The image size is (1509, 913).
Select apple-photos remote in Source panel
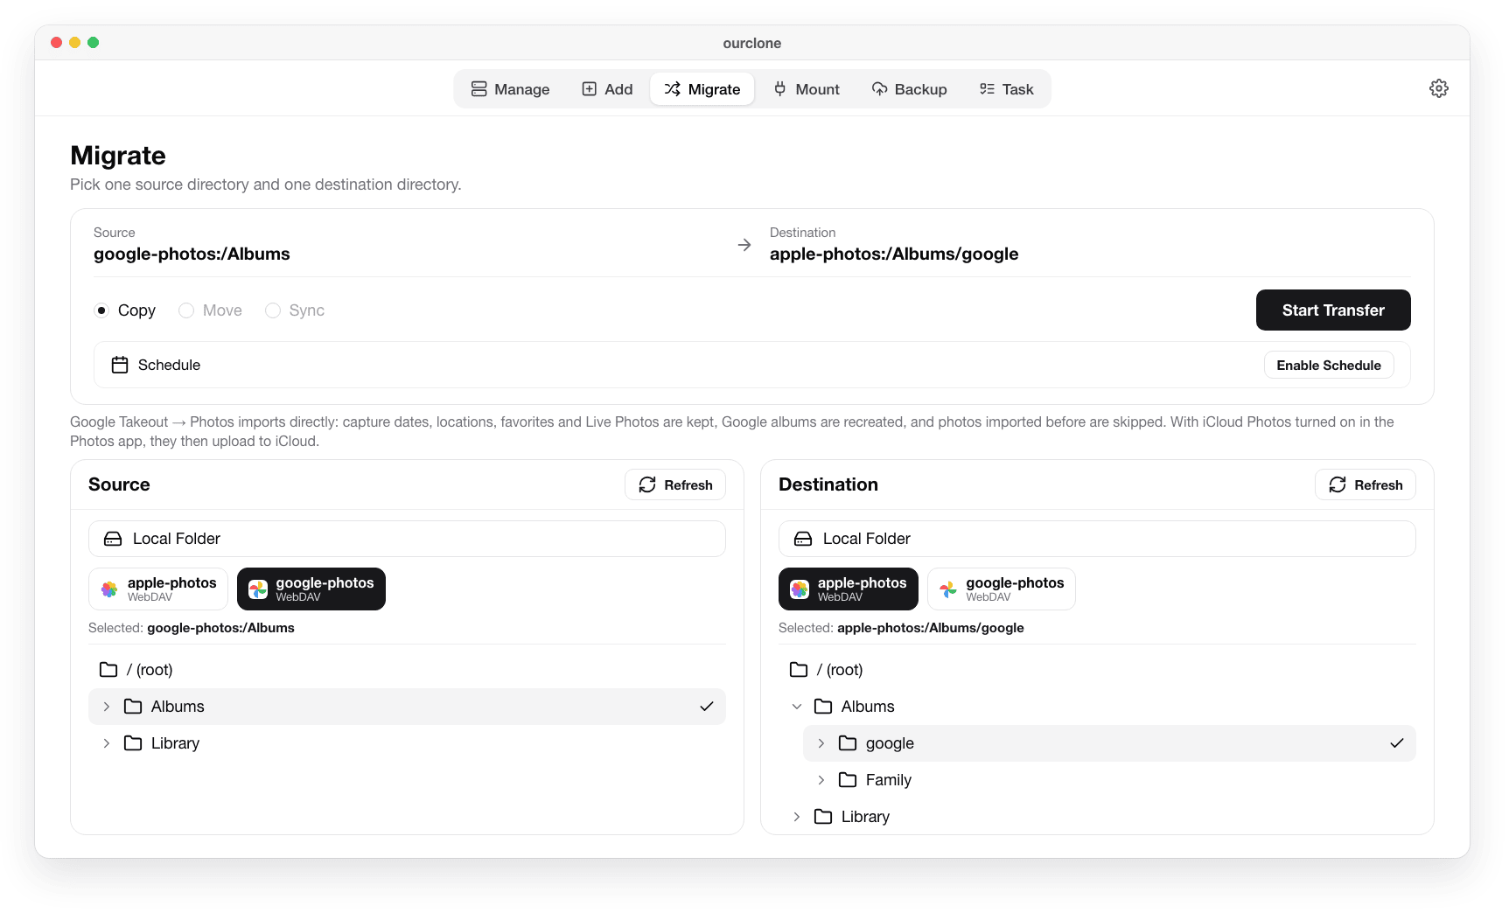(x=158, y=589)
